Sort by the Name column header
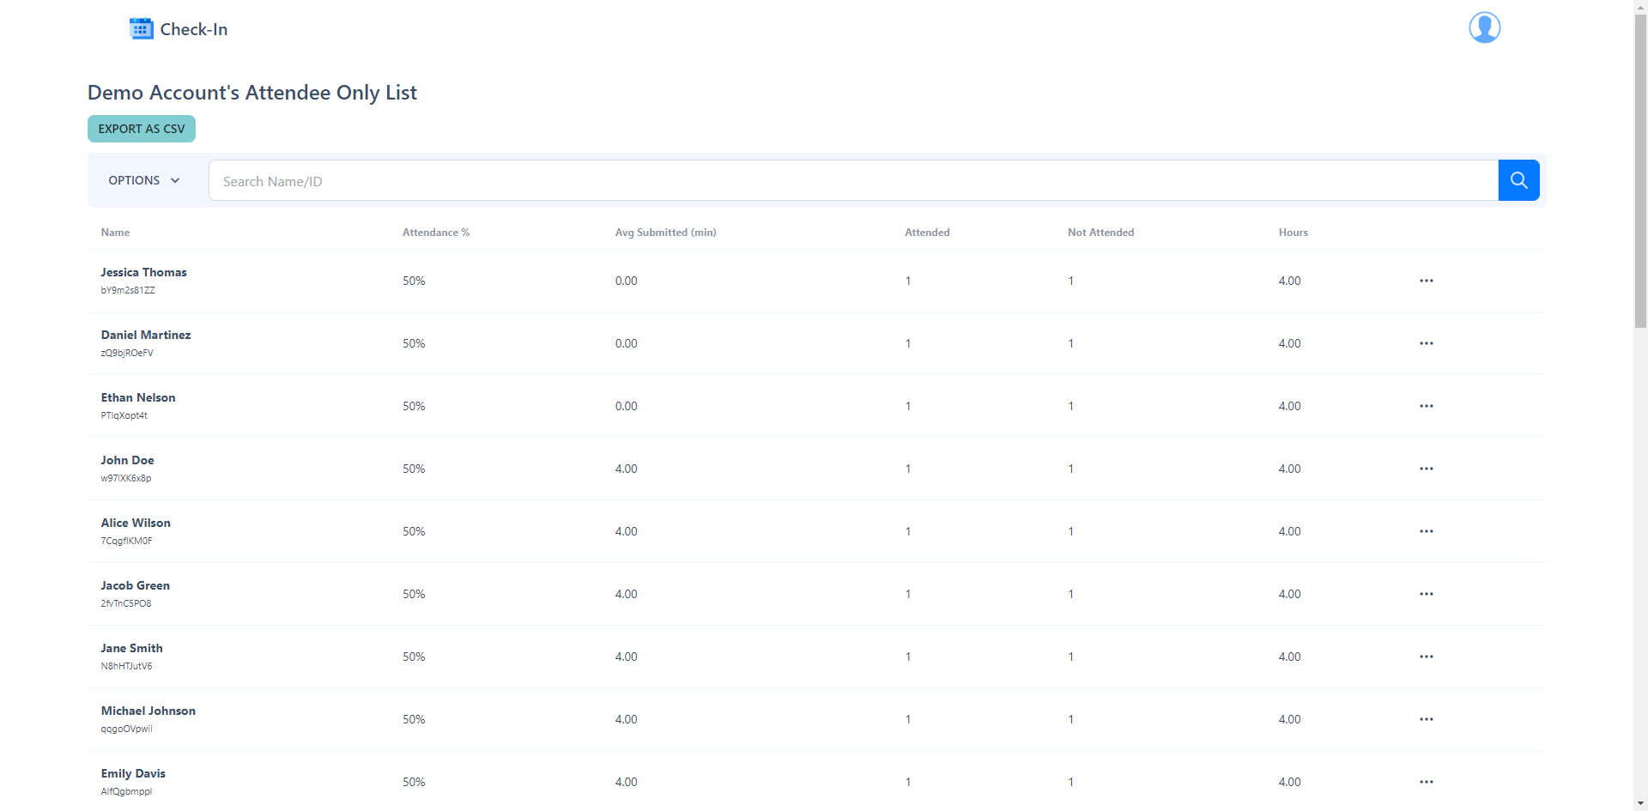The image size is (1648, 811). (x=115, y=233)
